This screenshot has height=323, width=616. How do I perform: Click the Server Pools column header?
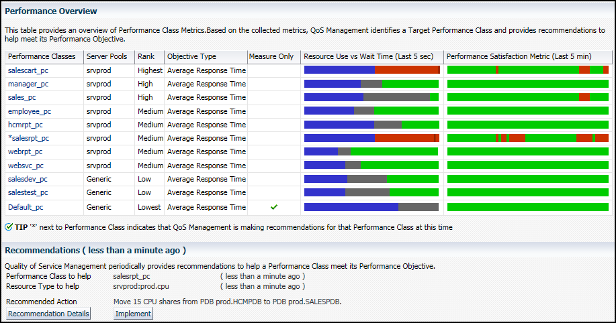click(107, 56)
